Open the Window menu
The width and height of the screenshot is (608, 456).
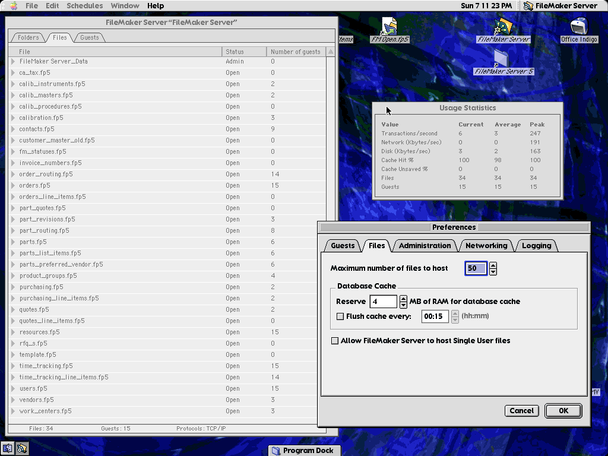125,6
